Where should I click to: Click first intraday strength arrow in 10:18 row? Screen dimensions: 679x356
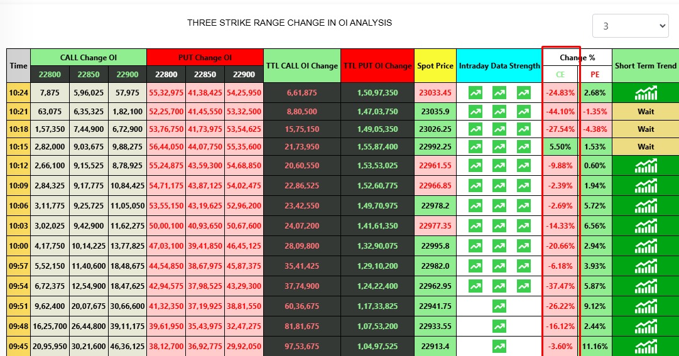(x=475, y=129)
